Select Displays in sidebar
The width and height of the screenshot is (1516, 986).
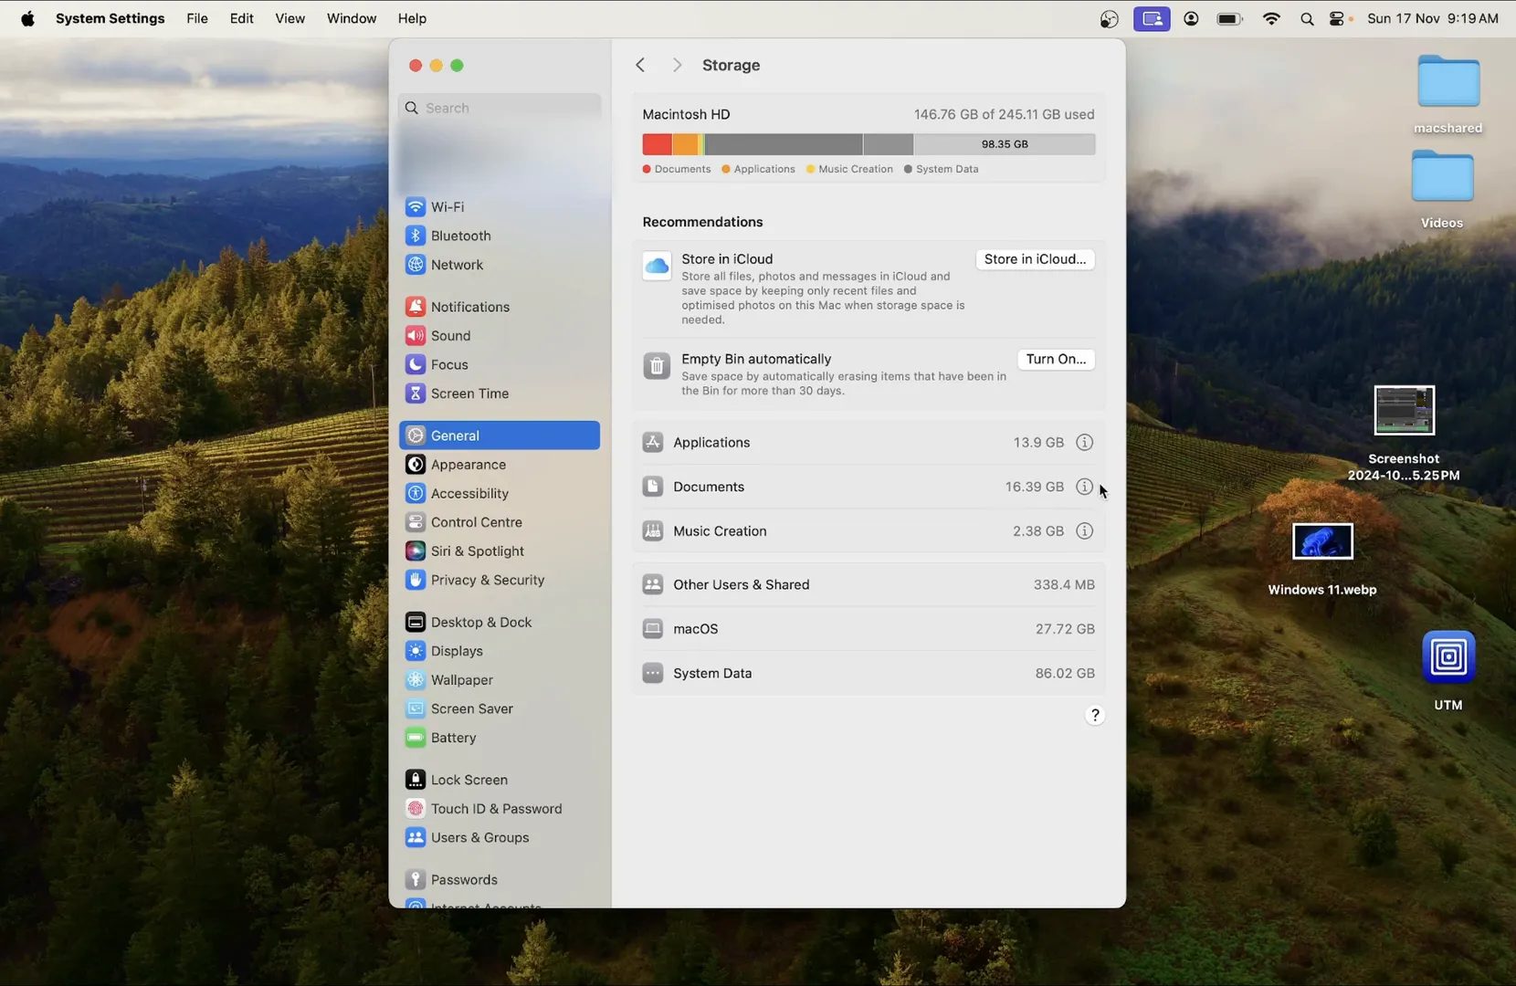[x=499, y=651]
